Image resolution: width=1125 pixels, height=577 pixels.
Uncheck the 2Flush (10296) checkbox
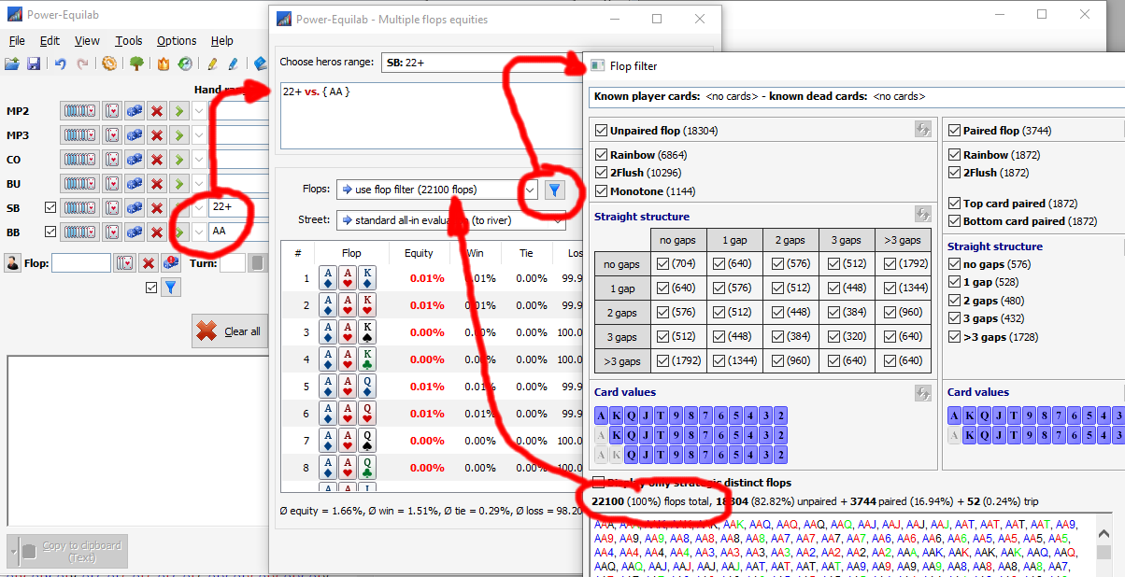point(601,173)
